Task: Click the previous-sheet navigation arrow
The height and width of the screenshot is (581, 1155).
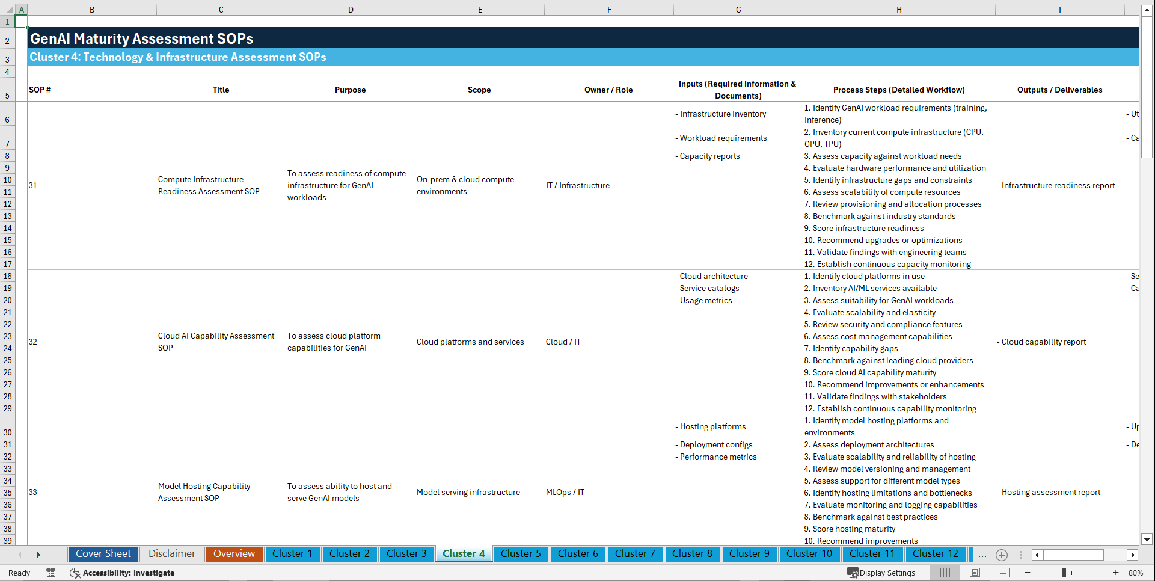Action: pos(20,555)
